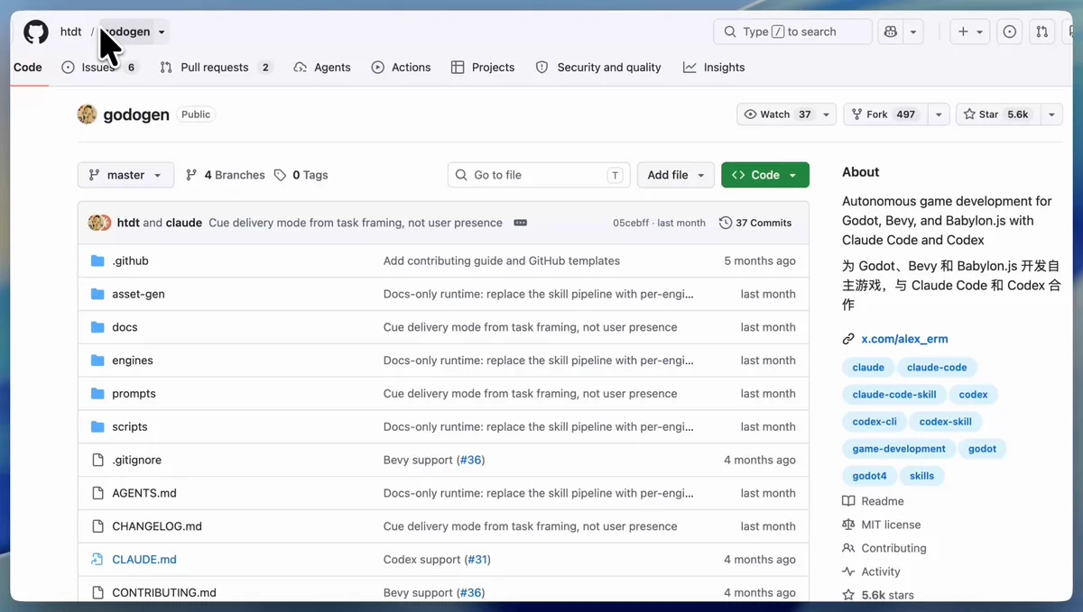The image size is (1083, 612).
Task: Select the codex-skill topic tag
Action: [x=946, y=421]
